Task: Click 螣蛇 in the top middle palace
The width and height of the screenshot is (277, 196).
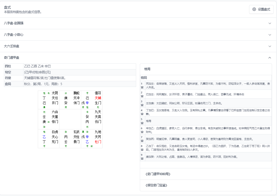Action: (76, 93)
